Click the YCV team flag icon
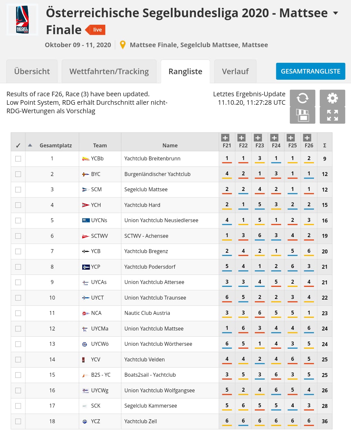This screenshot has height=431, width=351. 84,360
